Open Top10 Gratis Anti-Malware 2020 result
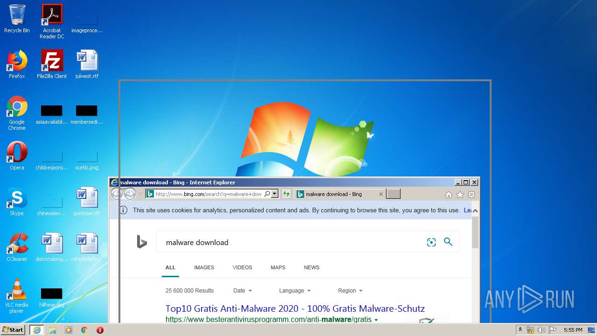Screen dimensions: 597x336 click(295, 308)
